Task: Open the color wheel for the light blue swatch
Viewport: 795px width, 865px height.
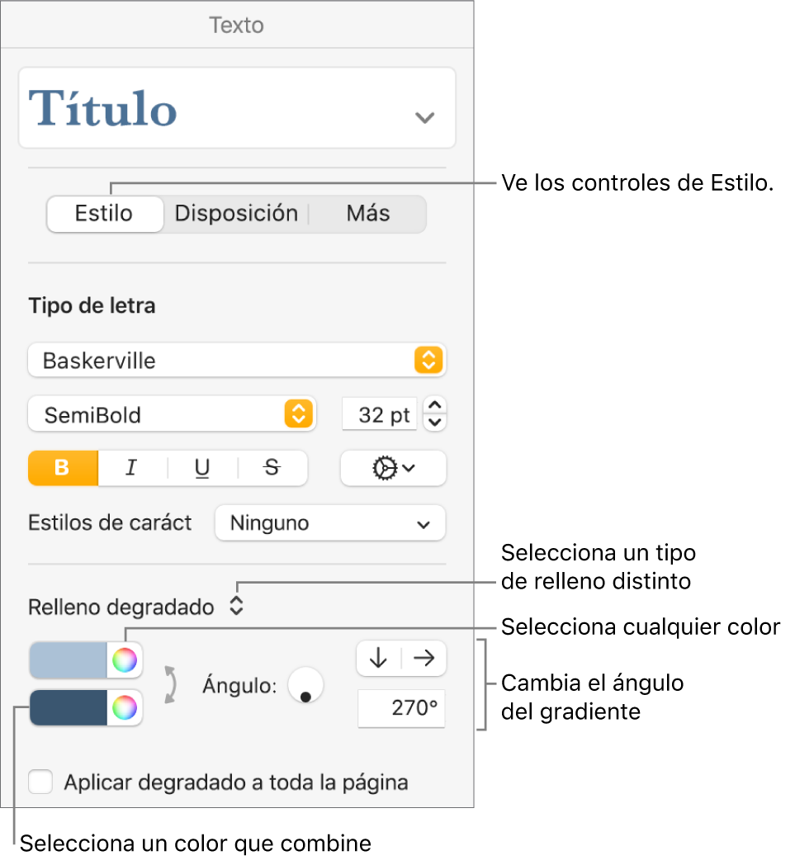Action: pyautogui.click(x=125, y=660)
